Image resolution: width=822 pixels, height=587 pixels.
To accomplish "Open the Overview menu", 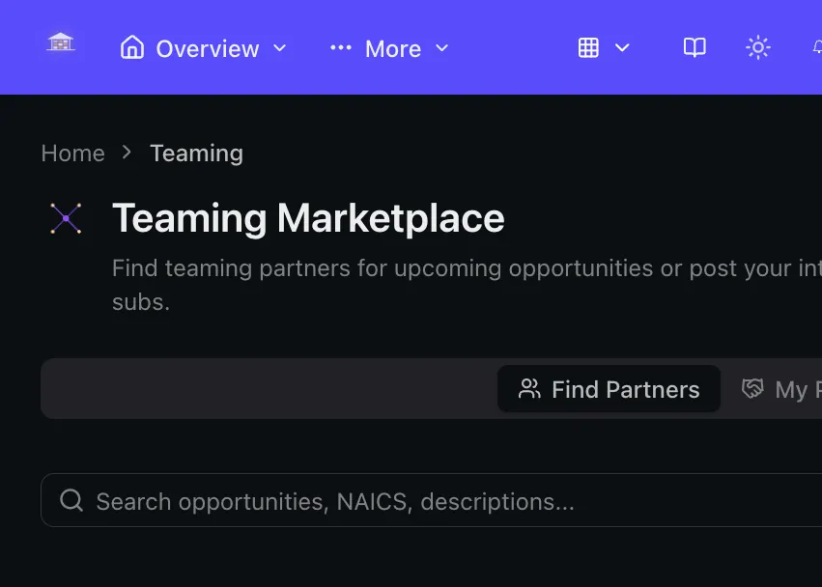I will point(203,48).
